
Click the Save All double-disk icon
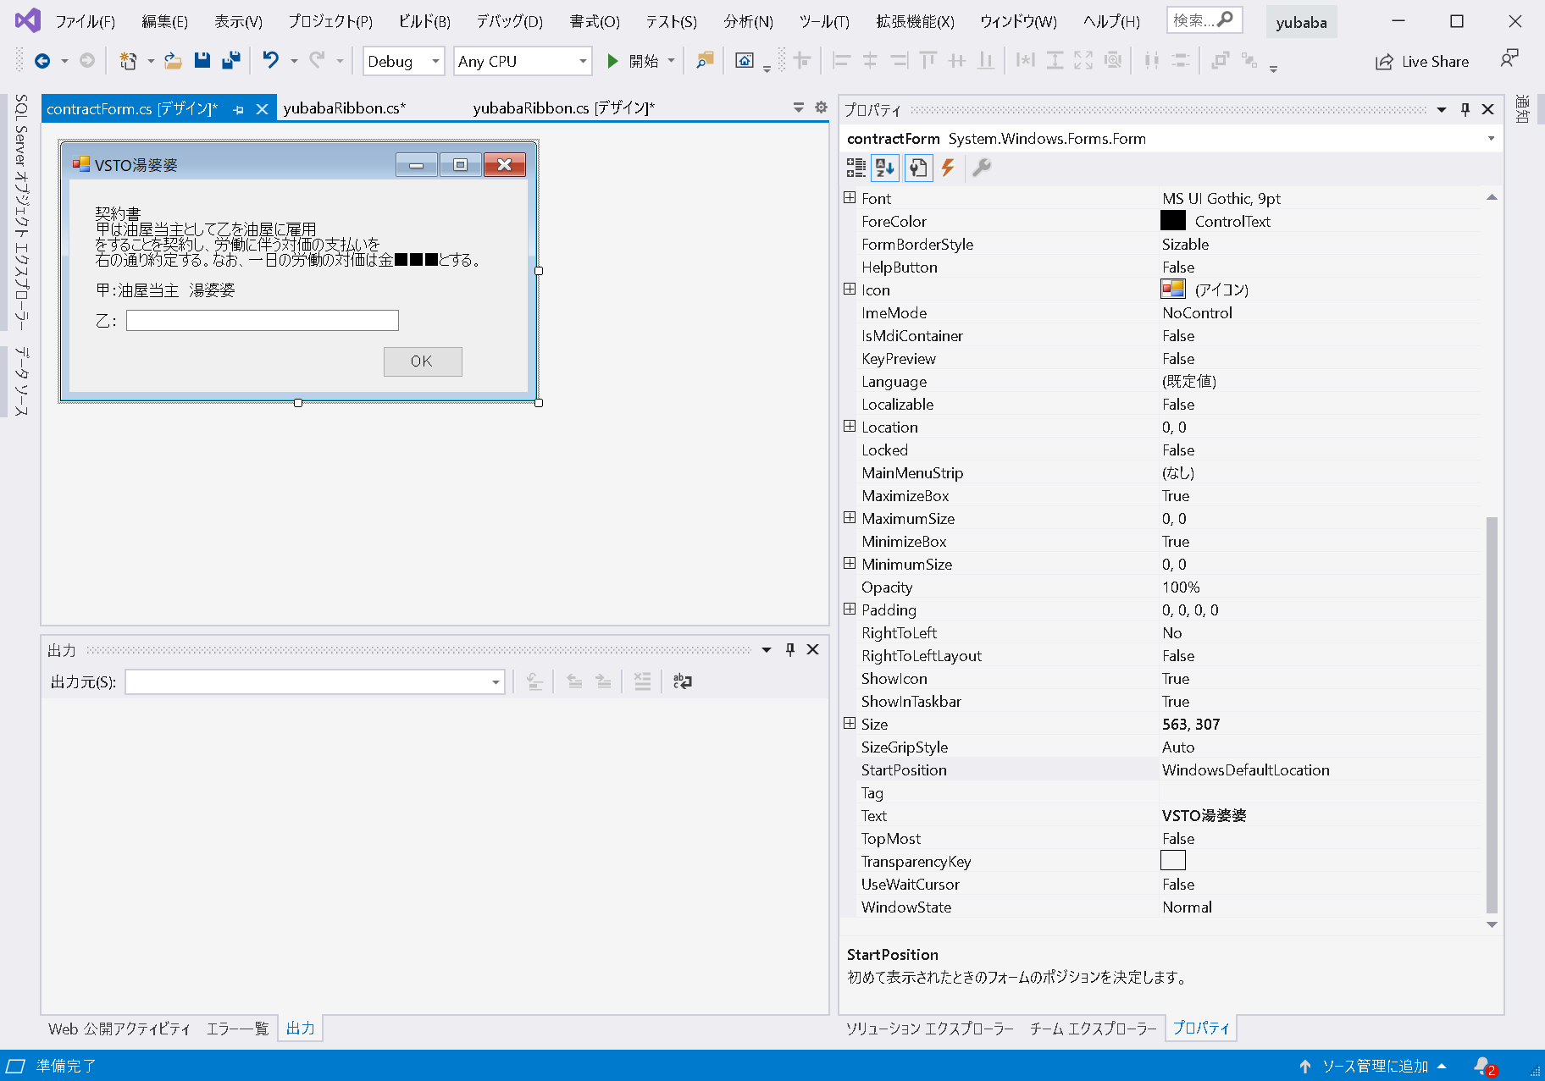[x=230, y=60]
